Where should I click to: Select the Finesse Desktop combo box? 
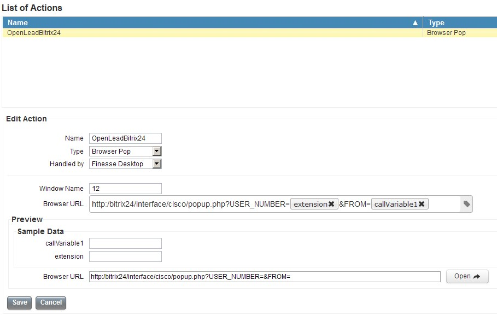tap(125, 164)
